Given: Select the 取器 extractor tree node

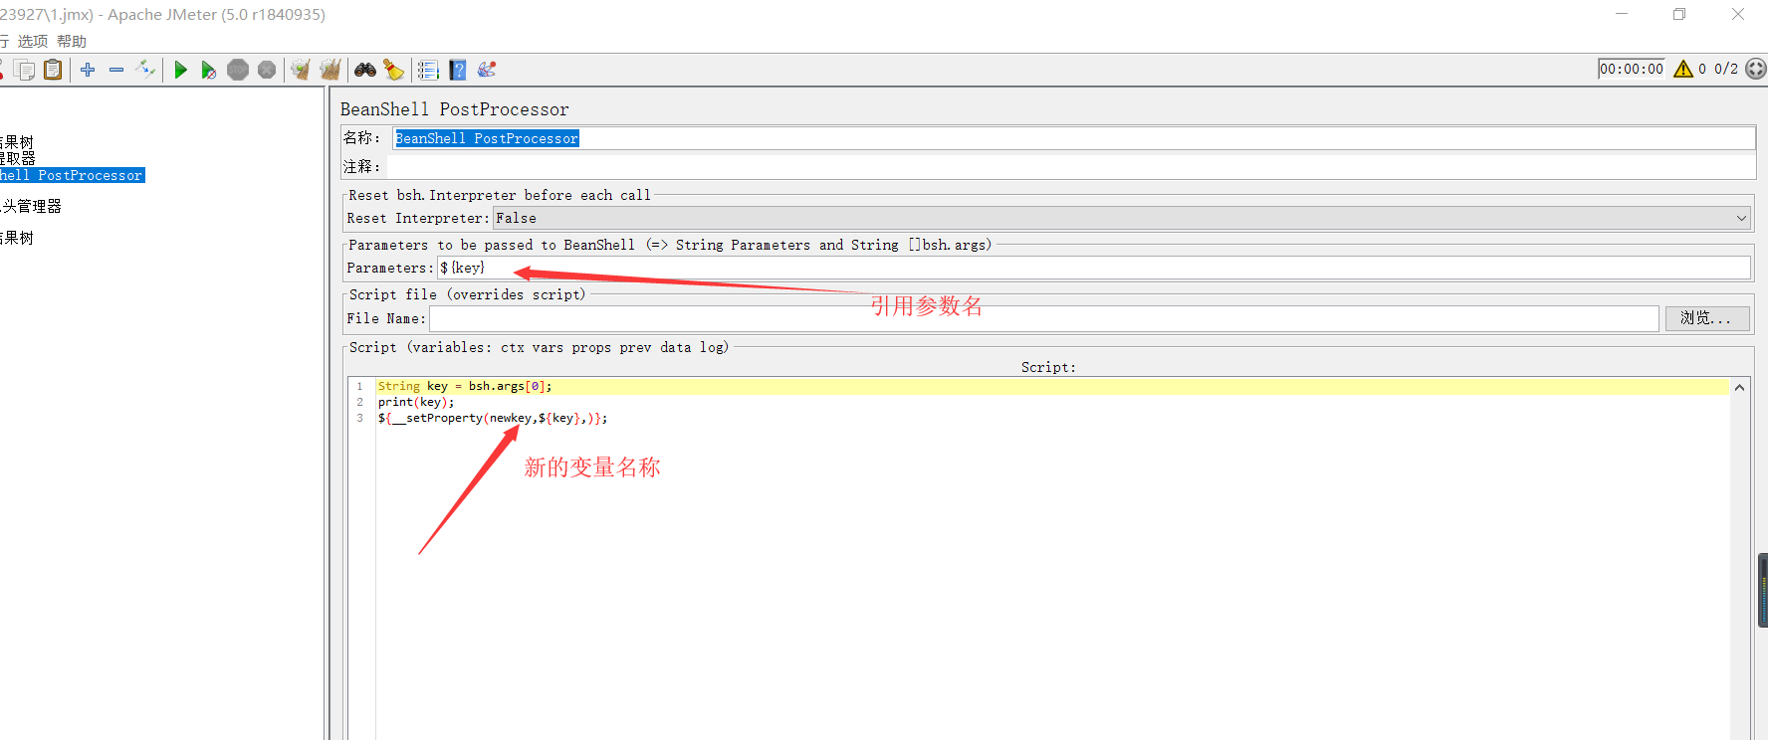Looking at the screenshot, I should (x=18, y=158).
